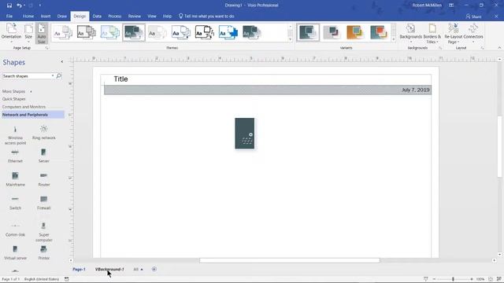
Task: Open Ribbon Display Options icon
Action: tap(451, 6)
